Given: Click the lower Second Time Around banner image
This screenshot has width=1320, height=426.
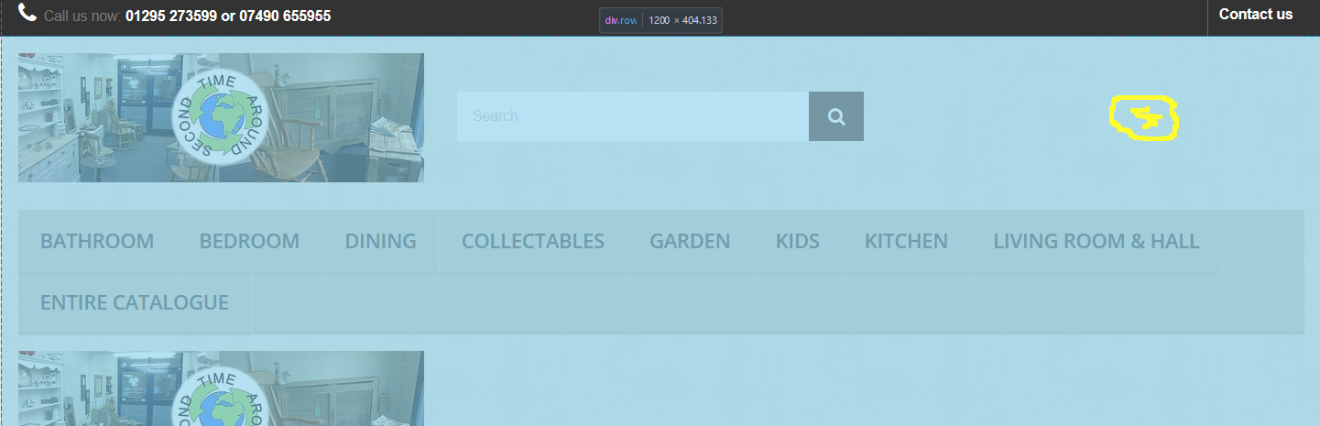Looking at the screenshot, I should coord(221,388).
